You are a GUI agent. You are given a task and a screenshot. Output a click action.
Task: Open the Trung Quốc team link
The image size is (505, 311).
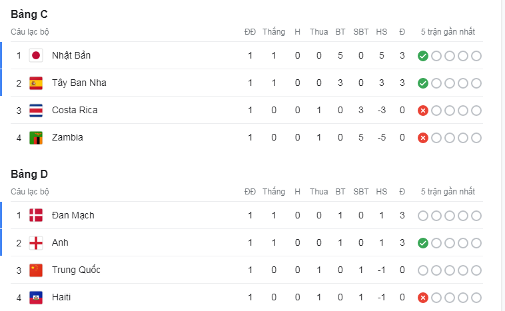point(76,270)
